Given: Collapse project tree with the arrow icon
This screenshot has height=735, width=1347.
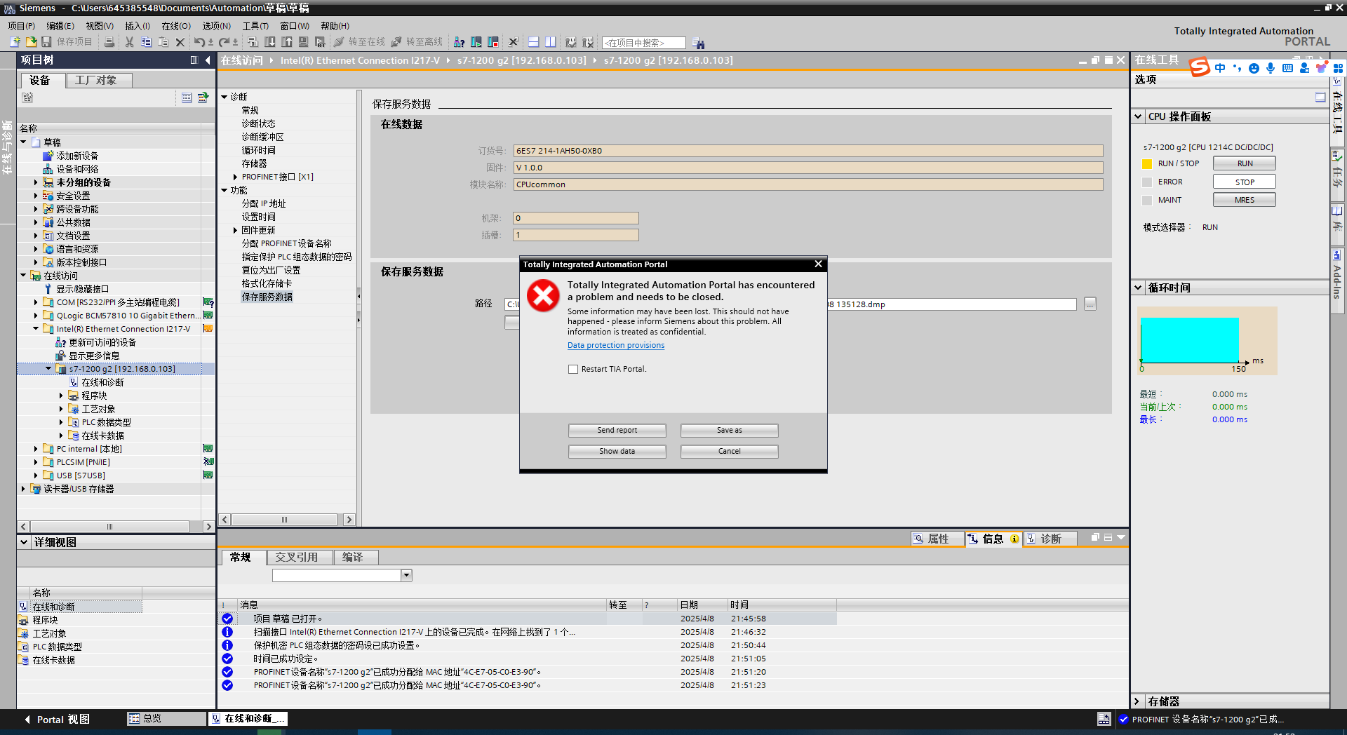Looking at the screenshot, I should 208,60.
